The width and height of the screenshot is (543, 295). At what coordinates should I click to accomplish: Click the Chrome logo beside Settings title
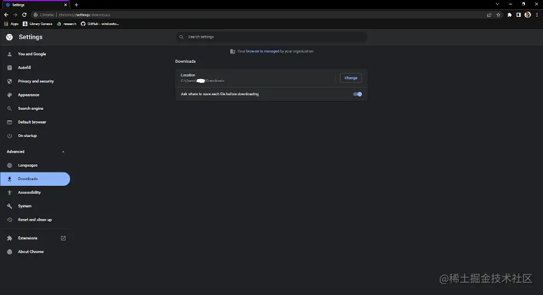tap(9, 37)
